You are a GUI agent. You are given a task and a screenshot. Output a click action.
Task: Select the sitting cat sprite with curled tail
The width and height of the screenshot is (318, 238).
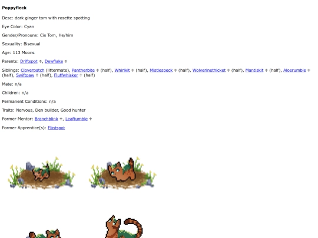(x=122, y=226)
